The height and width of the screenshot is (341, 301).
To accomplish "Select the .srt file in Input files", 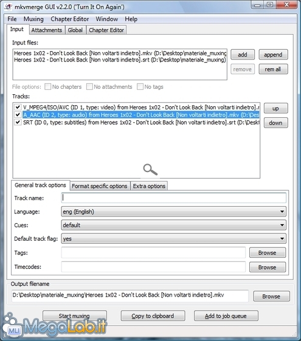I will coord(120,60).
